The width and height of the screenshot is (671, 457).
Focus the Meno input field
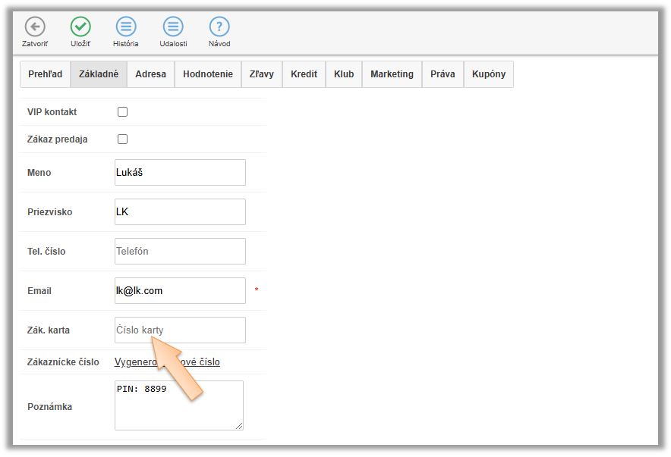[180, 173]
